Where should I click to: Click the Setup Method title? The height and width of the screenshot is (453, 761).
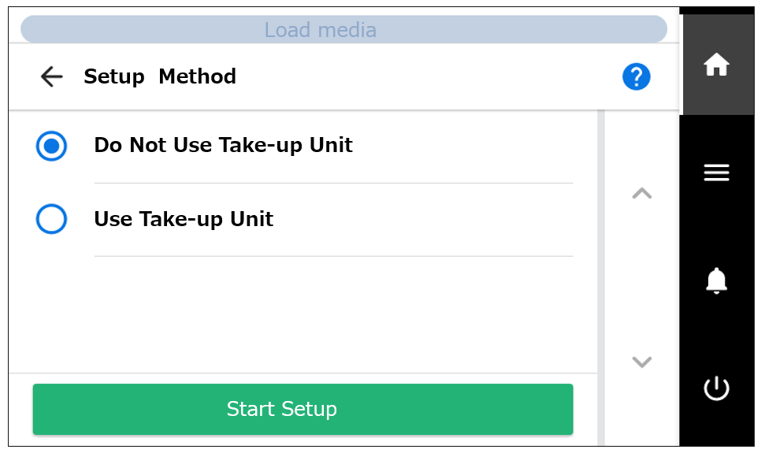point(160,76)
